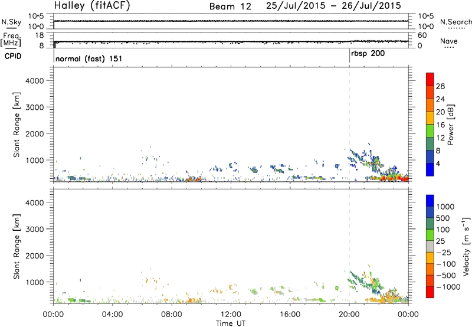Click the "20" label on the power colorbar
This screenshot has width=472, height=327.
[x=440, y=112]
